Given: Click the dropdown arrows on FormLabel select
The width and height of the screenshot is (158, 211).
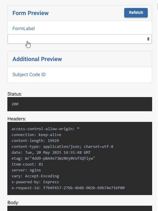Looking at the screenshot, I should (x=148, y=39).
